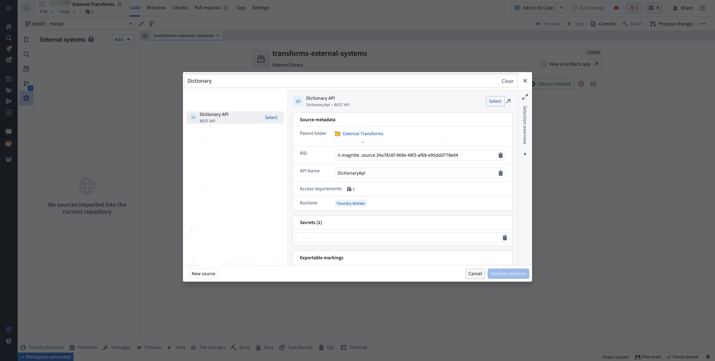Open the source control branch sidebar icon

[x=26, y=84]
